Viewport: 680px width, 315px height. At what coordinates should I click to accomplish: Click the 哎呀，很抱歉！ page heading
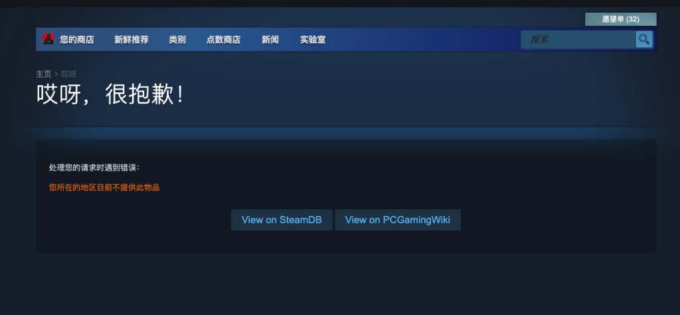point(110,94)
